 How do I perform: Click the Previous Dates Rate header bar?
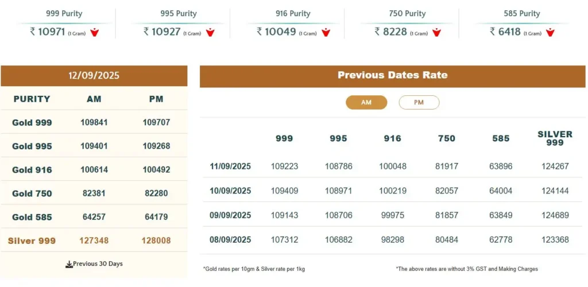[392, 75]
